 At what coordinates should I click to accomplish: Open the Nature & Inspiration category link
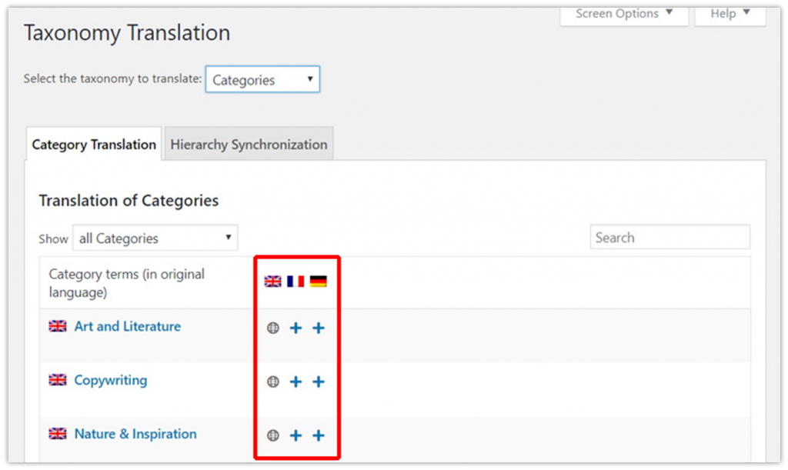coord(135,434)
